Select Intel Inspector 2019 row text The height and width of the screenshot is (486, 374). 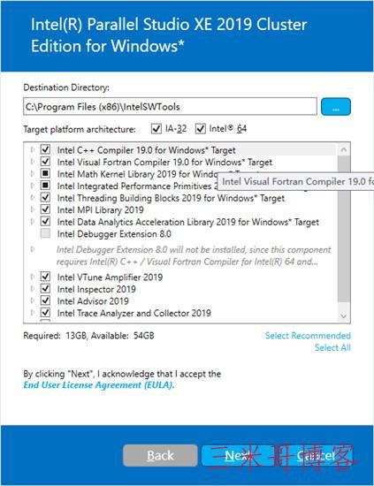(x=96, y=289)
